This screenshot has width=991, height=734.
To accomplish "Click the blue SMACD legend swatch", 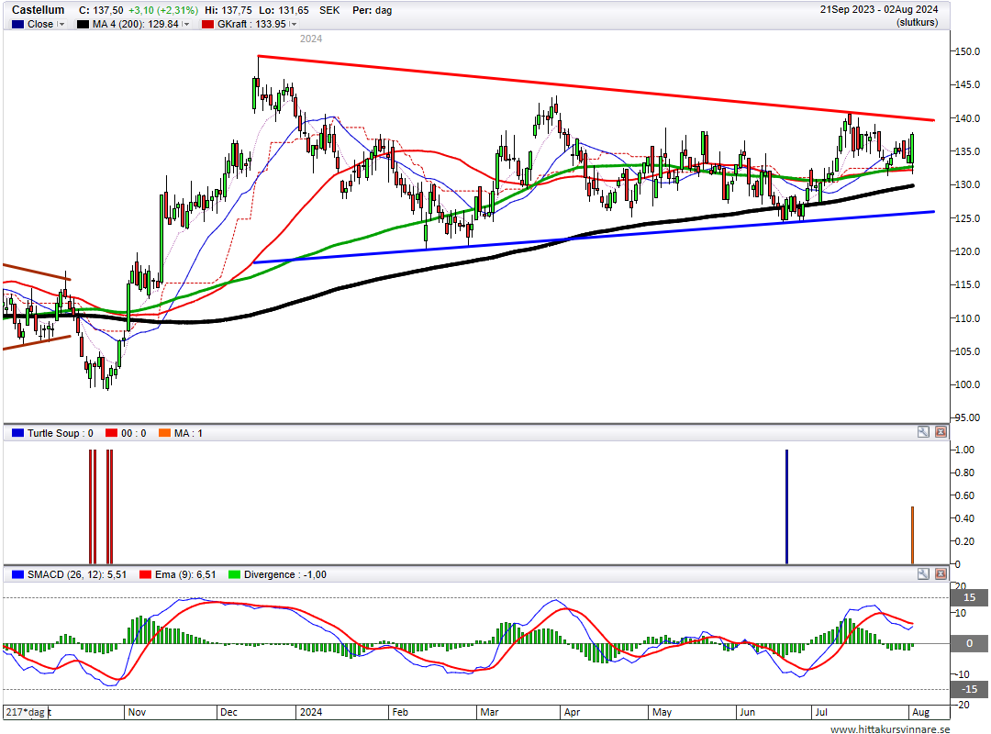I will coord(17,574).
